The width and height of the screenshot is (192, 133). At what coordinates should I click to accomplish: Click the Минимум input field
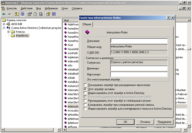tap(139, 68)
